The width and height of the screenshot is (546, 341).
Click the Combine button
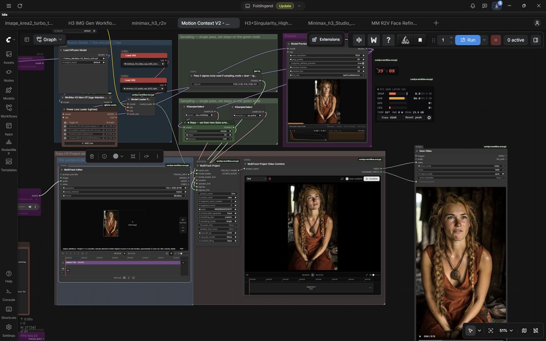tap(372, 179)
